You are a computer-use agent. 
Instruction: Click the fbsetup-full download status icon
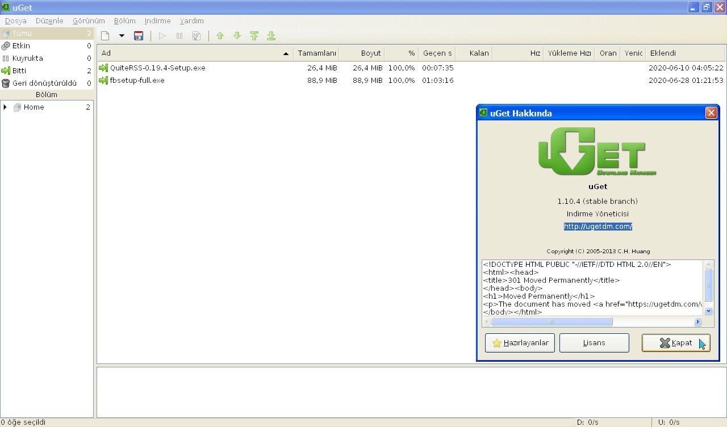[103, 81]
